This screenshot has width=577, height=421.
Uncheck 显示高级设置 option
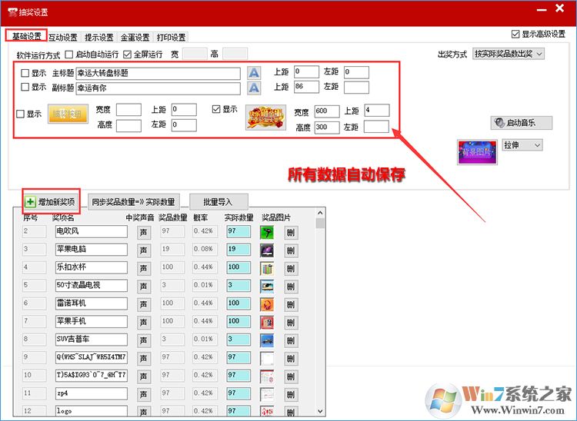click(x=515, y=35)
